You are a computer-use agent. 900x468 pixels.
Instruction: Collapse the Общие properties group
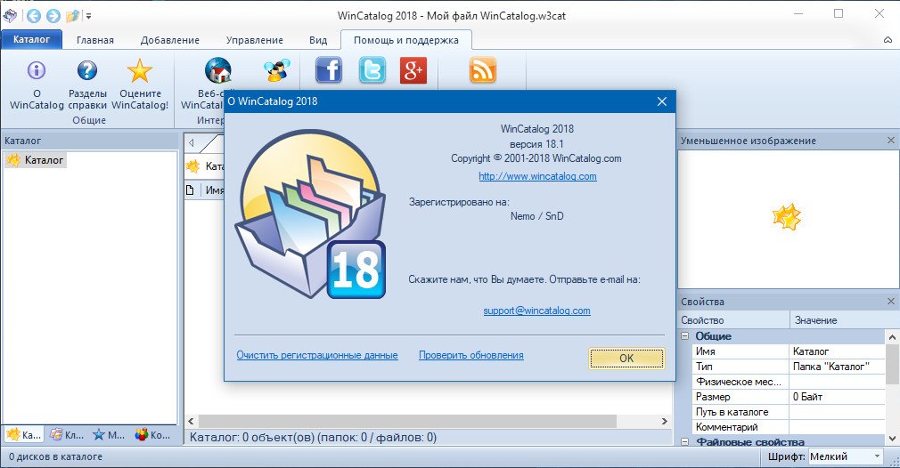coord(684,336)
